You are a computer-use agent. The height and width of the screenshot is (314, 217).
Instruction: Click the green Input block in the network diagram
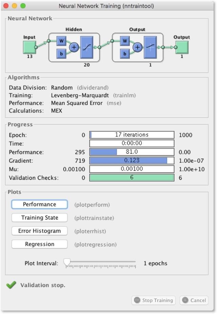point(29,47)
